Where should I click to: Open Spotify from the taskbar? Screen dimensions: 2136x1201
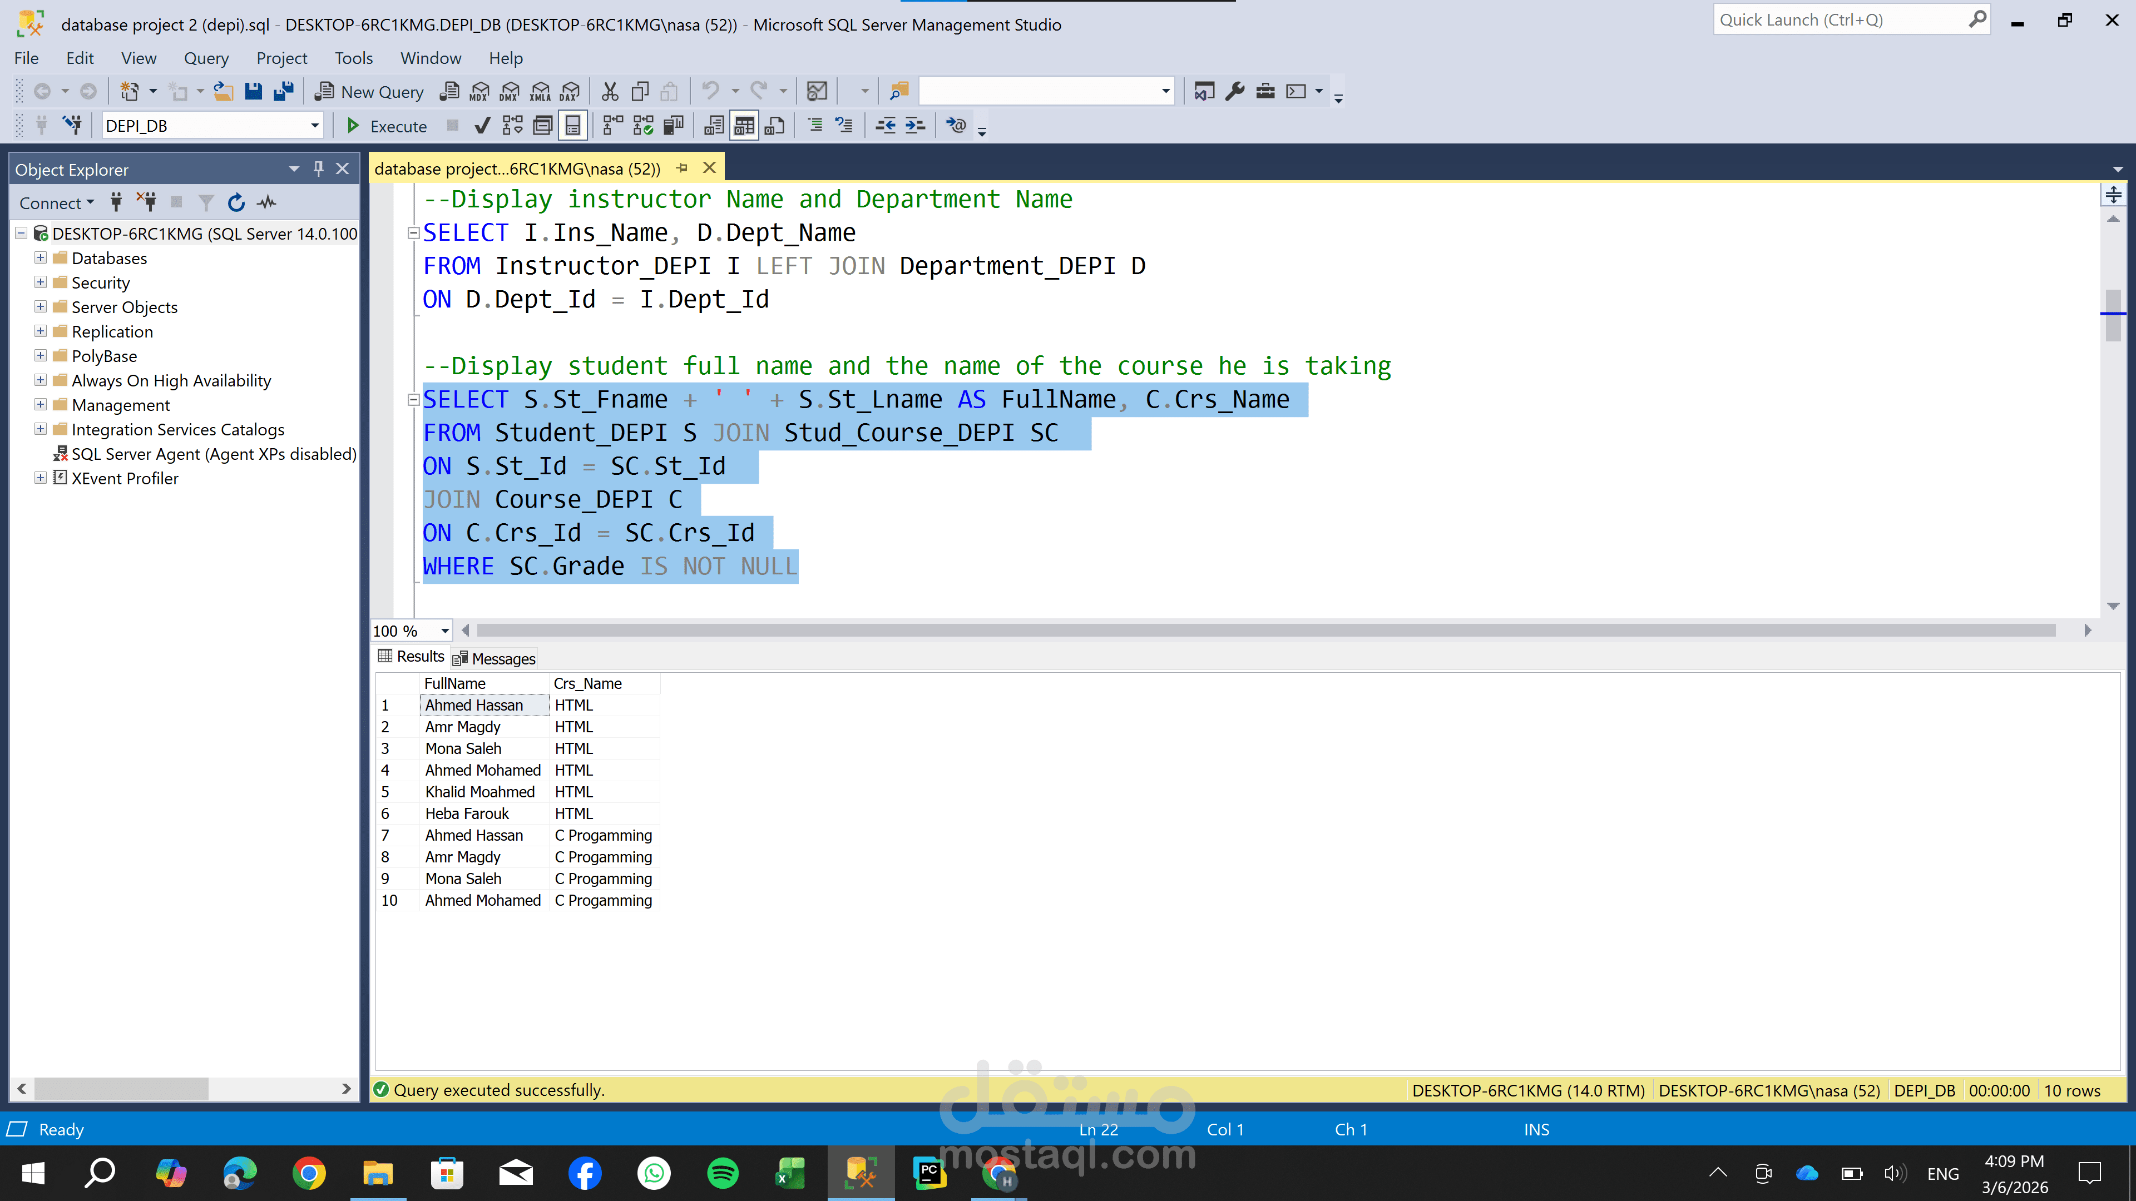[722, 1173]
